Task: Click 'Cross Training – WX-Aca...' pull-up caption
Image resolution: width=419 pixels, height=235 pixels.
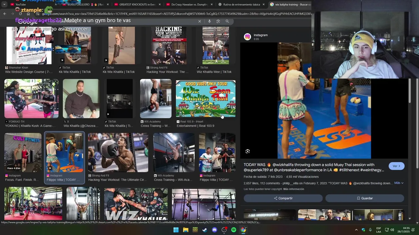Action: click(x=173, y=180)
